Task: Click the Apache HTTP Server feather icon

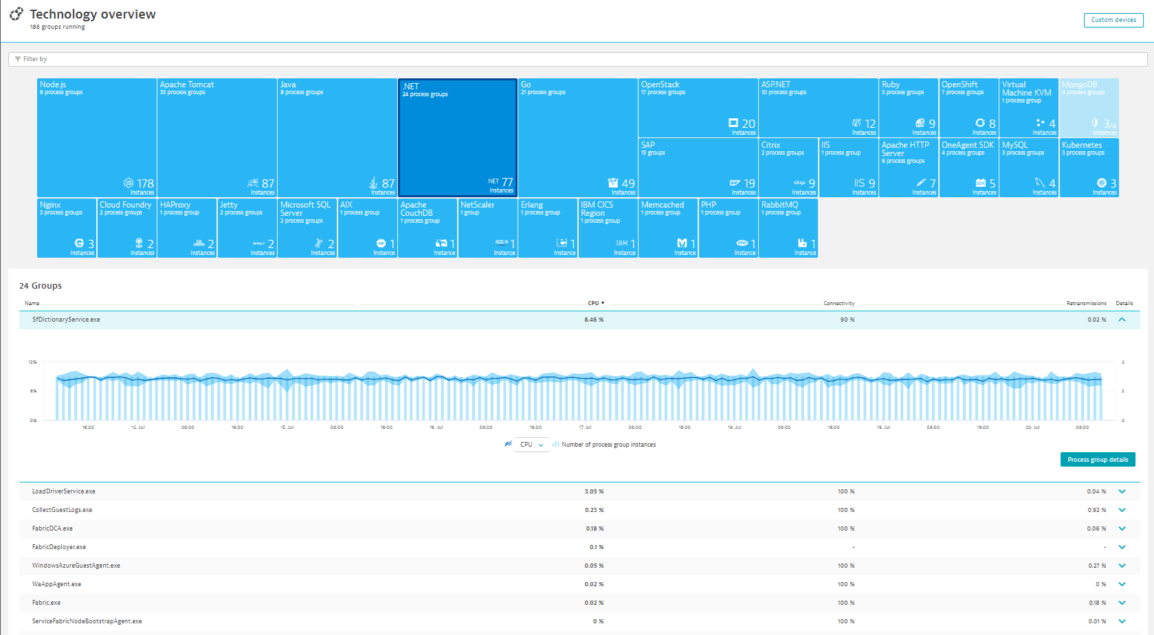Action: 921,183
